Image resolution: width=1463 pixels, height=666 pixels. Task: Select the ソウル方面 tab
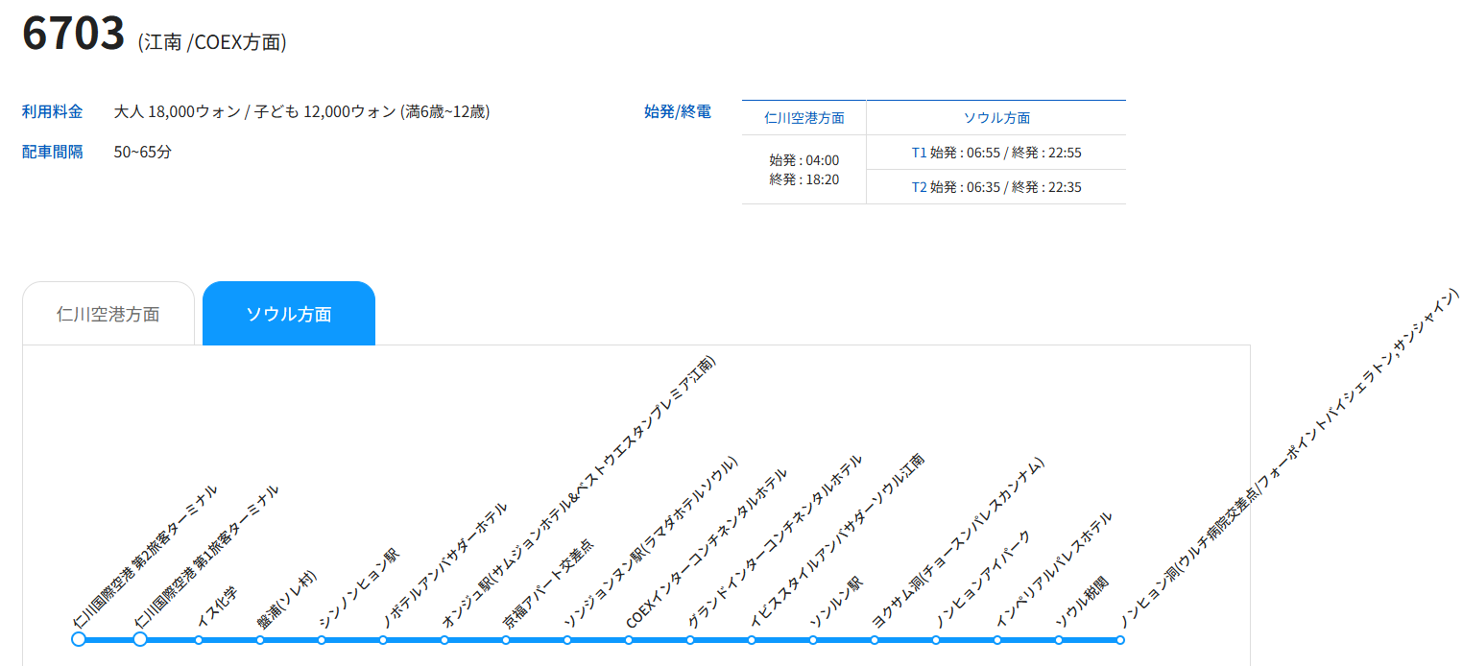[288, 314]
